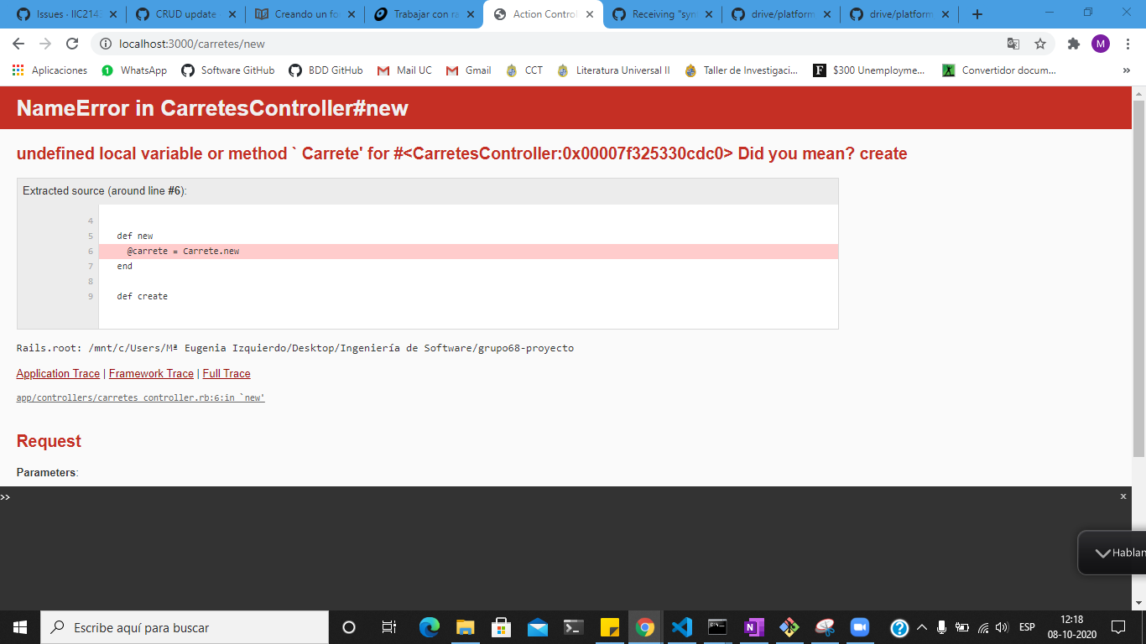
Task: Open carretes_controller.rb trace link
Action: [x=139, y=397]
